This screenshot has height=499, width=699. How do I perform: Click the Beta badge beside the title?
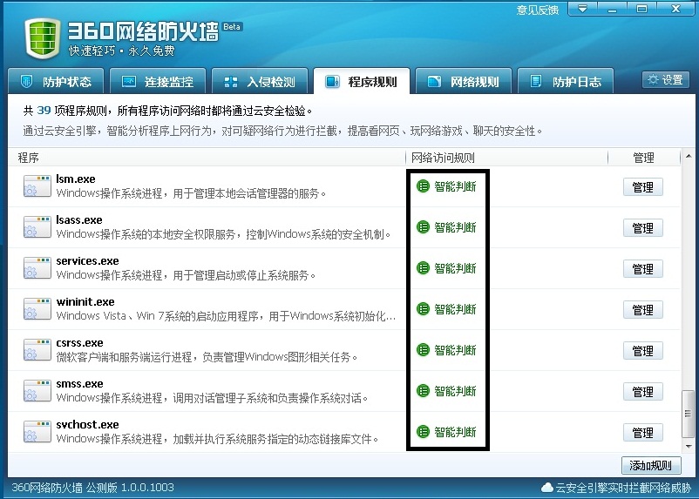click(x=232, y=27)
